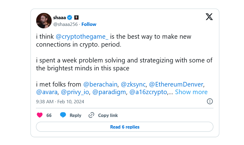Open the @a16zcrypto mention

tap(148, 92)
